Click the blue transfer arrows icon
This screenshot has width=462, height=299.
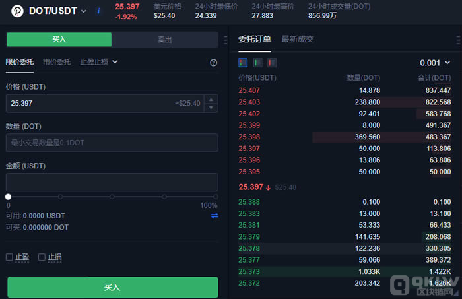point(214,216)
